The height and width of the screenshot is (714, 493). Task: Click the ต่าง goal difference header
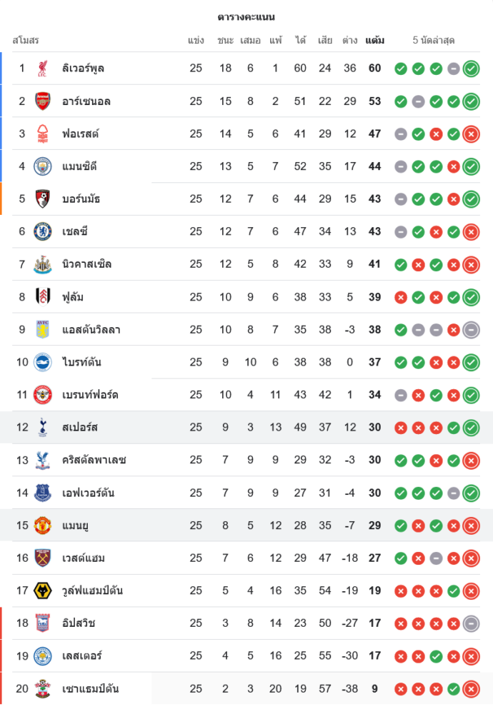coord(349,41)
